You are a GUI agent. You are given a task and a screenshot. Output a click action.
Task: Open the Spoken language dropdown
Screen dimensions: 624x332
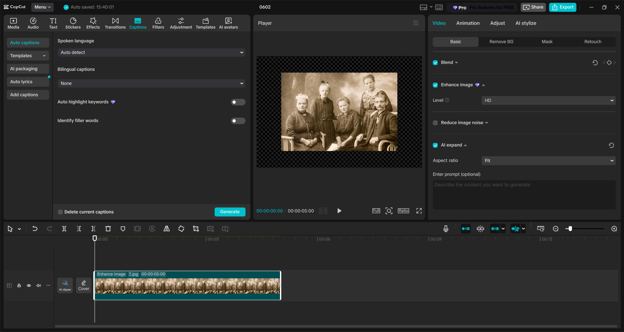(x=151, y=52)
